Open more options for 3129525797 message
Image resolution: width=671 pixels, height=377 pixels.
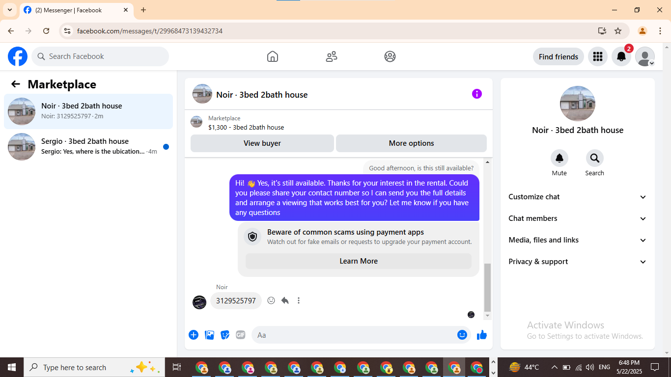point(299,300)
